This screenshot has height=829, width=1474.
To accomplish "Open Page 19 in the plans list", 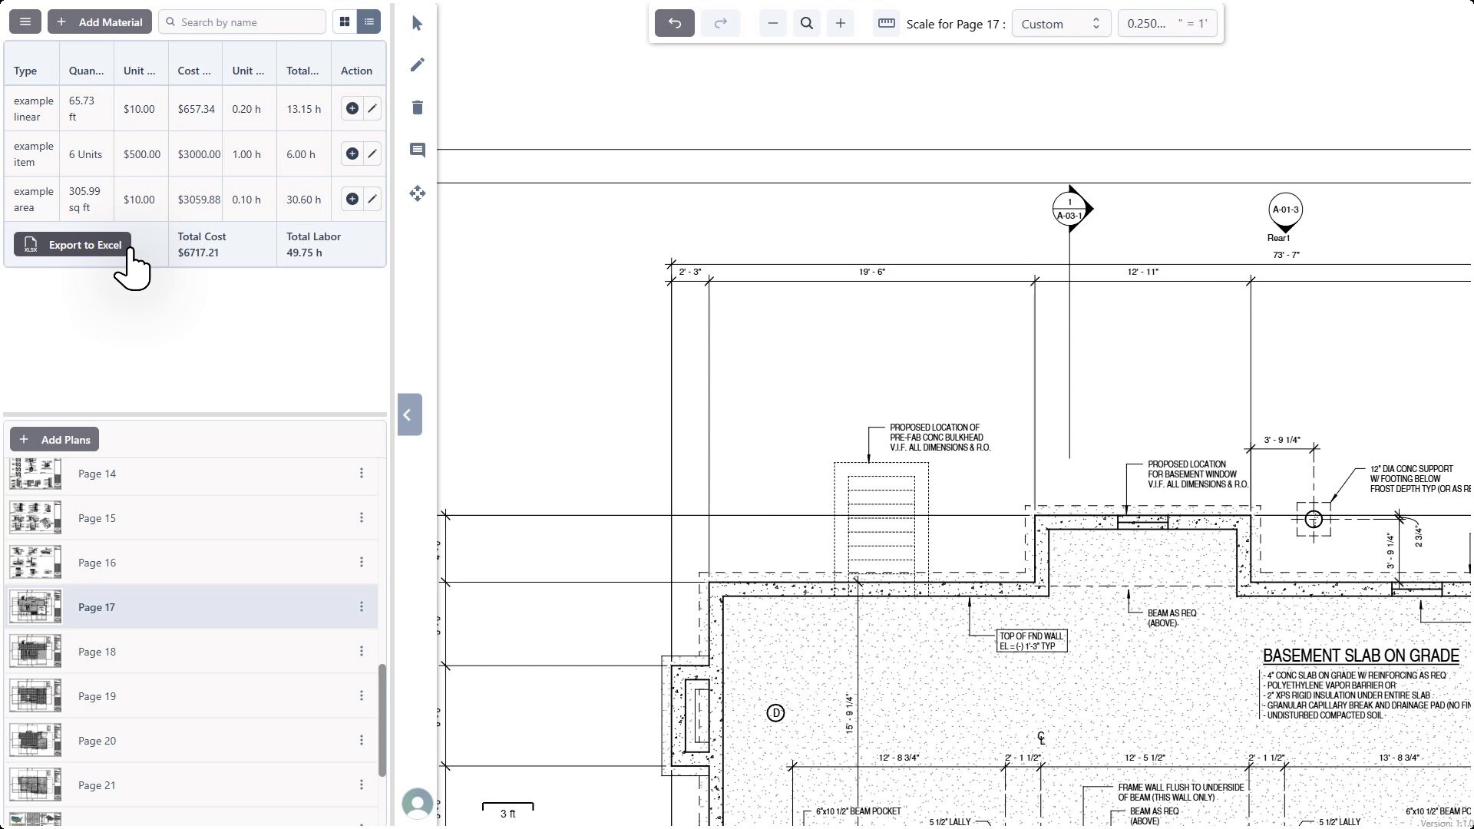I will point(192,696).
